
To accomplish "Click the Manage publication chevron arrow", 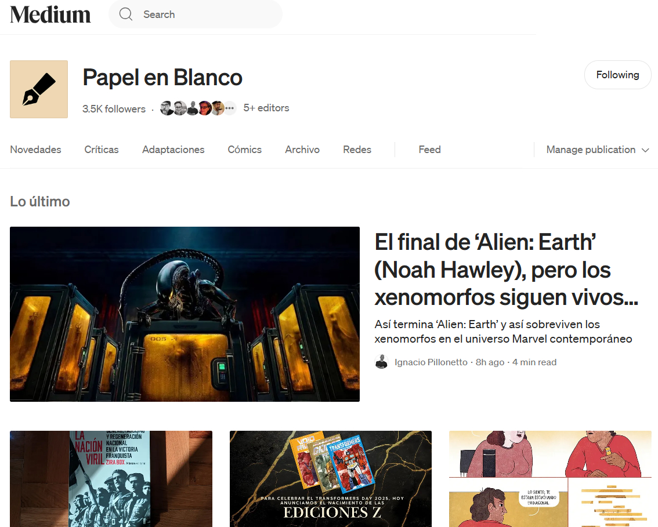I will coord(645,150).
